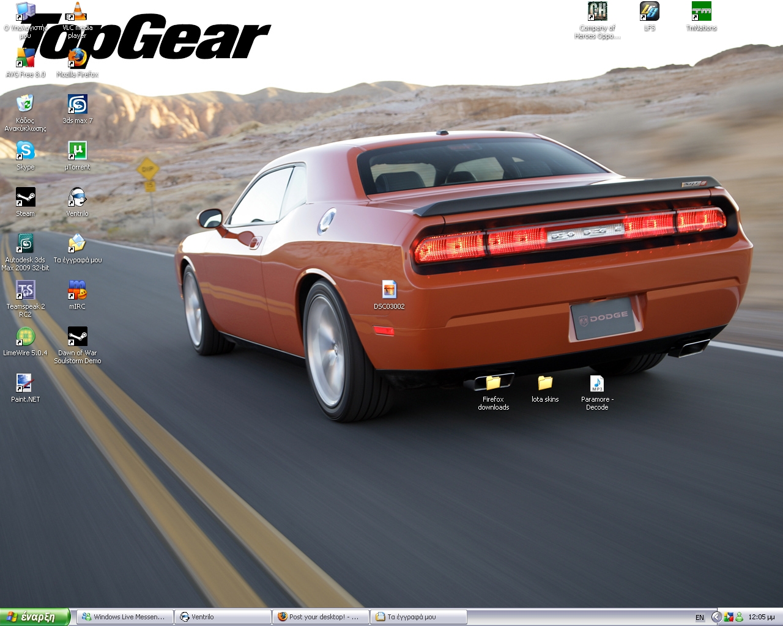The image size is (783, 626).
Task: Switch to Windows Live Messenger taskbar button
Action: 125,617
